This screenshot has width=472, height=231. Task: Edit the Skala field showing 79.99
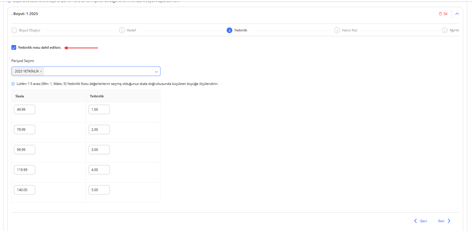tap(24, 130)
